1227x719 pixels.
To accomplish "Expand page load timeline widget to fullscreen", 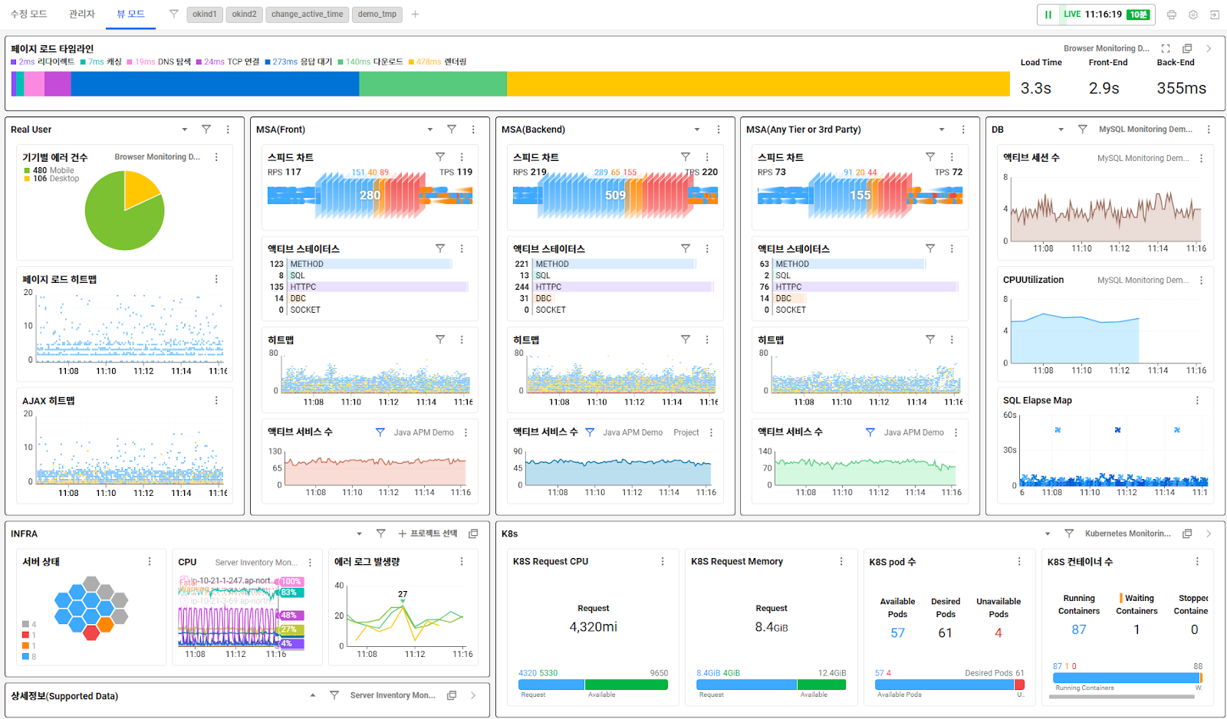I will pyautogui.click(x=1166, y=48).
